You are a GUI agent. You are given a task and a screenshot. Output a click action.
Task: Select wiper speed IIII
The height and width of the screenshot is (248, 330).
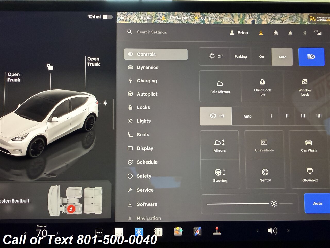pyautogui.click(x=319, y=116)
